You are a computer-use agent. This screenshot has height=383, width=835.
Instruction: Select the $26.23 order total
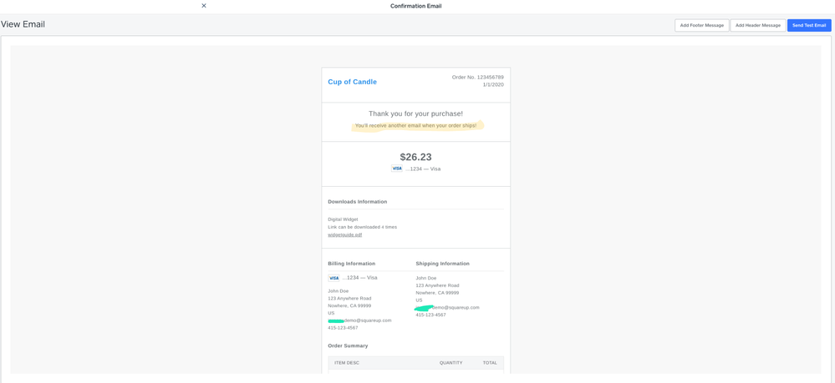415,157
